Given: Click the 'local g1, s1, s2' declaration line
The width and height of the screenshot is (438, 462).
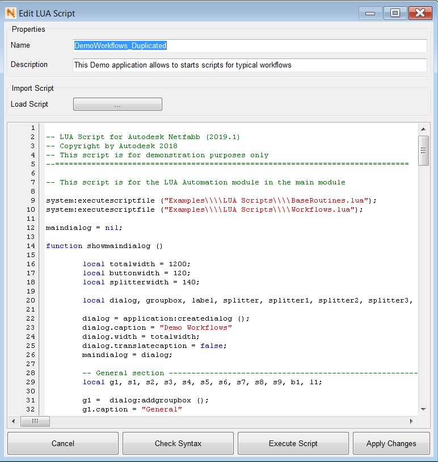Looking at the screenshot, I should click(x=203, y=382).
